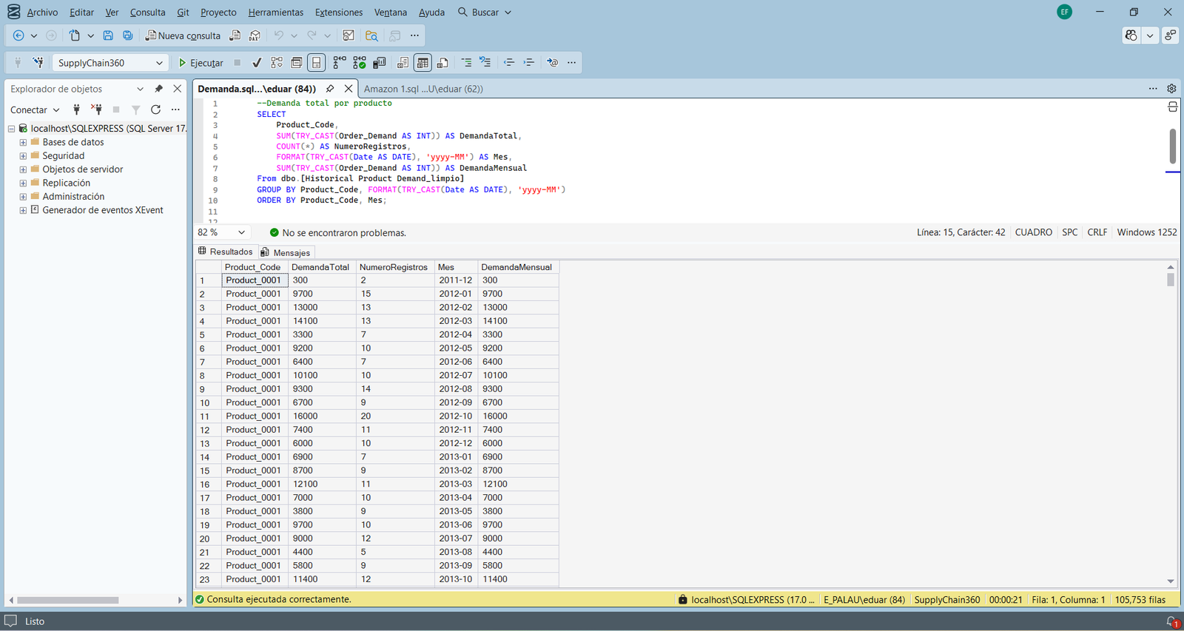Increase the line indent
Screen dimensions: 1184x631
(x=529, y=63)
